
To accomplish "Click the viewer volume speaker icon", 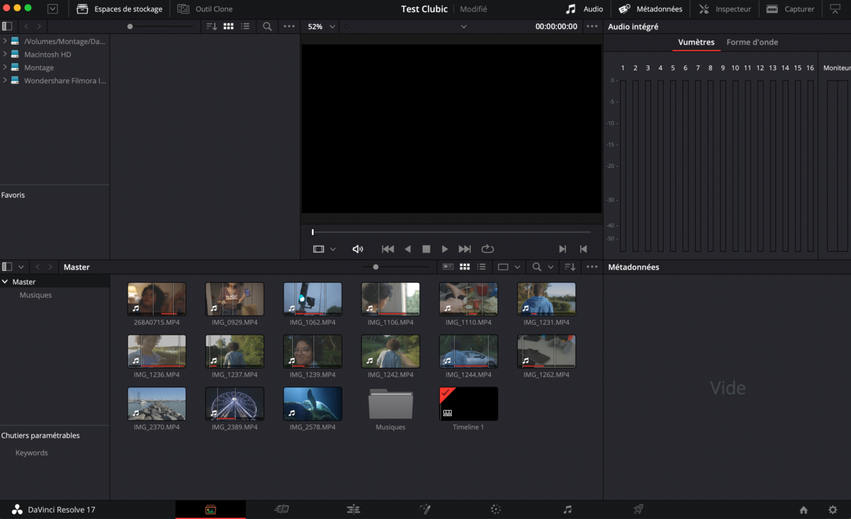I will point(357,249).
